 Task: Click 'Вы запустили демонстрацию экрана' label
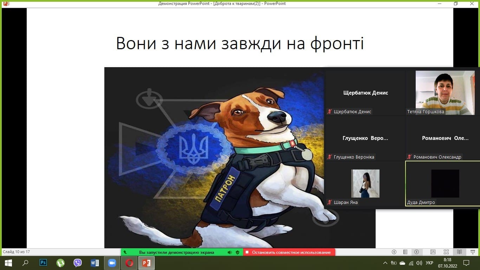[x=176, y=252]
